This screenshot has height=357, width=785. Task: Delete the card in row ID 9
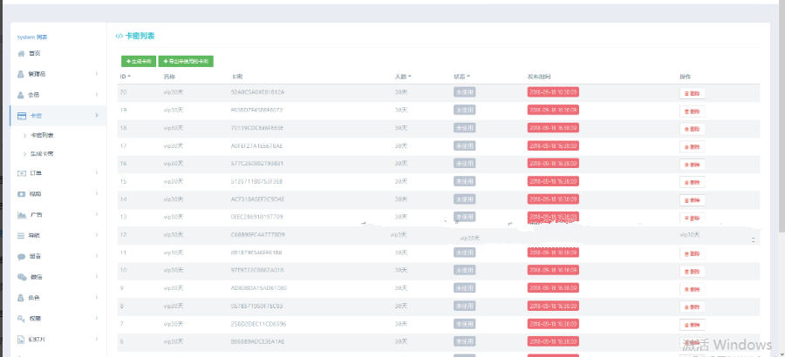coord(693,289)
